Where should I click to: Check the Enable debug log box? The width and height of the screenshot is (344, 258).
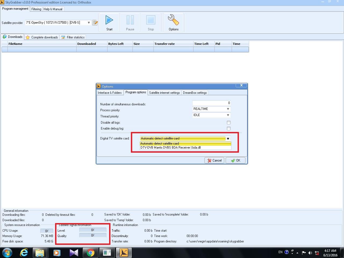coord(229,128)
